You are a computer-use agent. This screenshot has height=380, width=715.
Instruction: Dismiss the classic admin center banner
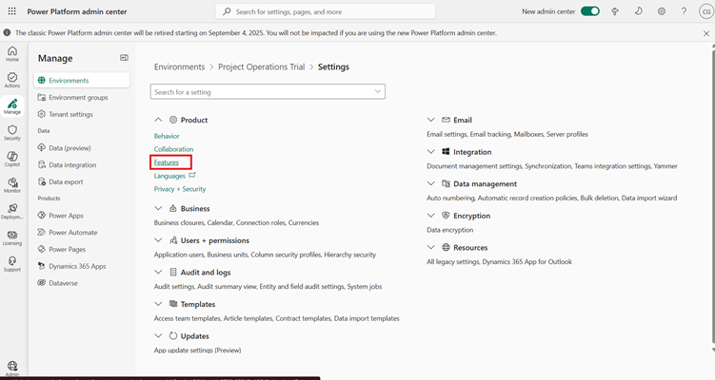click(705, 33)
